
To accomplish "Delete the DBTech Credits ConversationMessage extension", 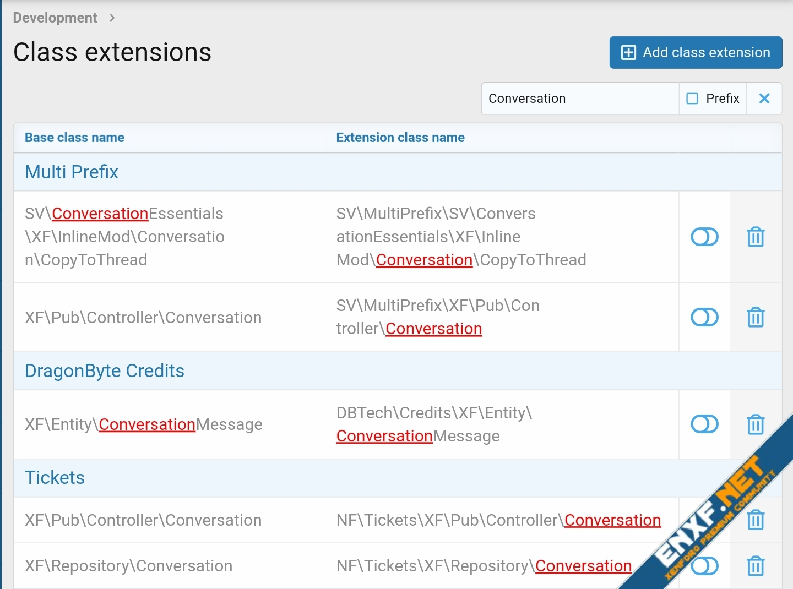I will [x=756, y=424].
